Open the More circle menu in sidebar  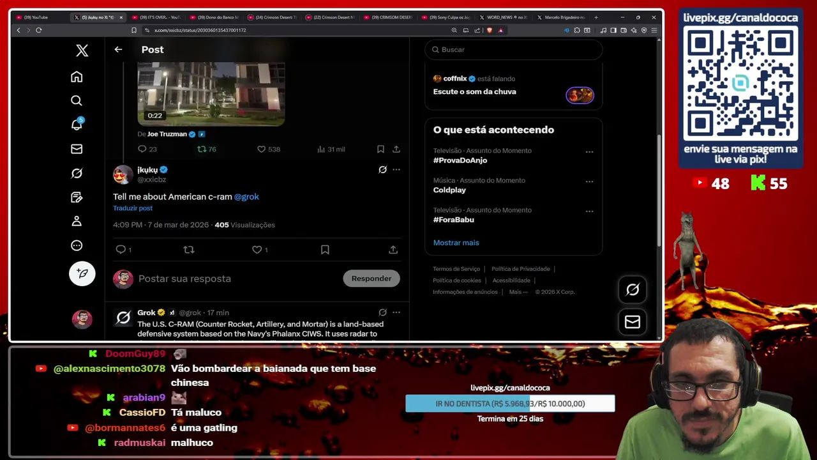[x=77, y=245]
